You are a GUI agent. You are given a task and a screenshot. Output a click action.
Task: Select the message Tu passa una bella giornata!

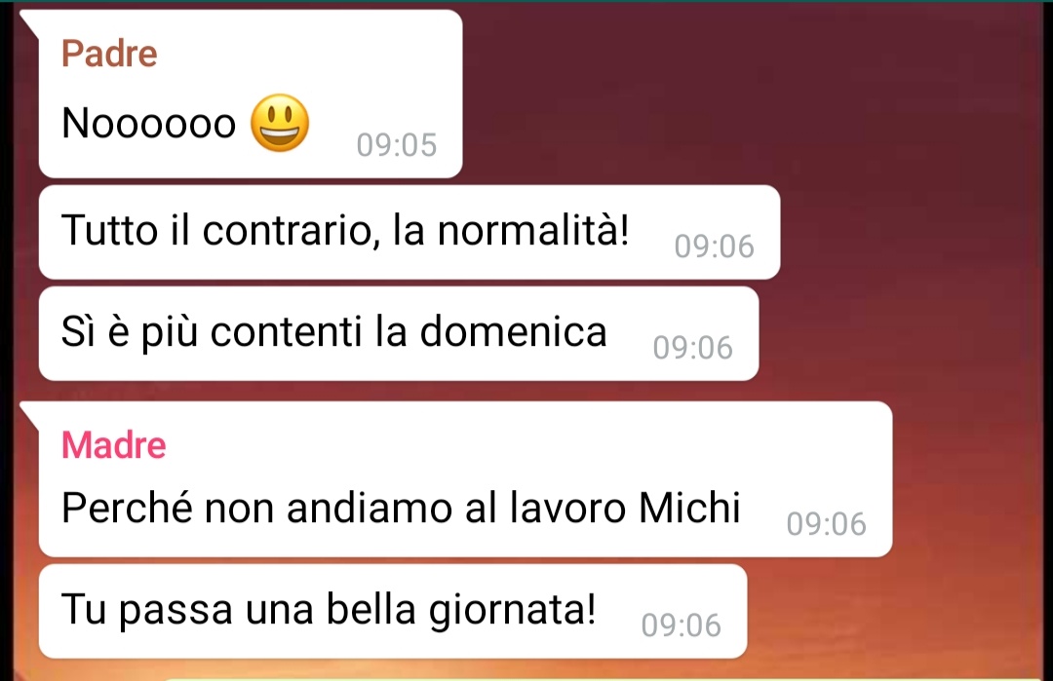[x=393, y=611]
